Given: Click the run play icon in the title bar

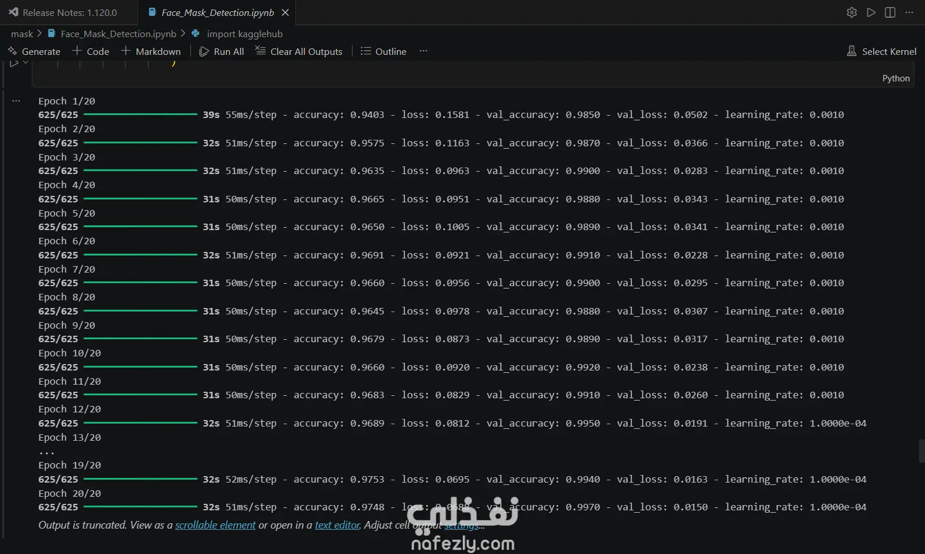Looking at the screenshot, I should tap(871, 12).
